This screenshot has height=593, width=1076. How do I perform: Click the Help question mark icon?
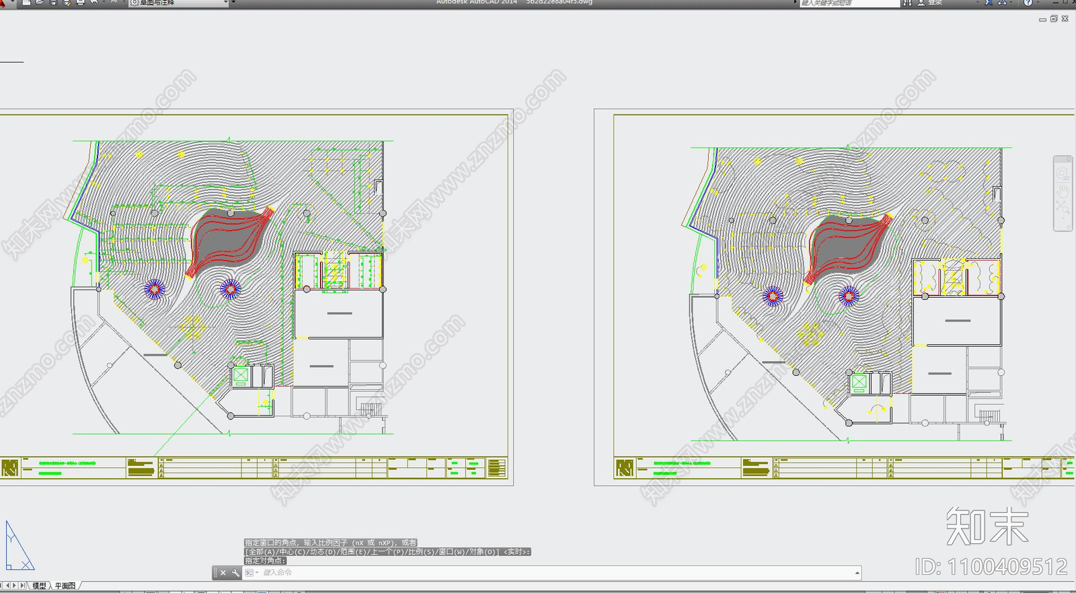coord(1028,3)
